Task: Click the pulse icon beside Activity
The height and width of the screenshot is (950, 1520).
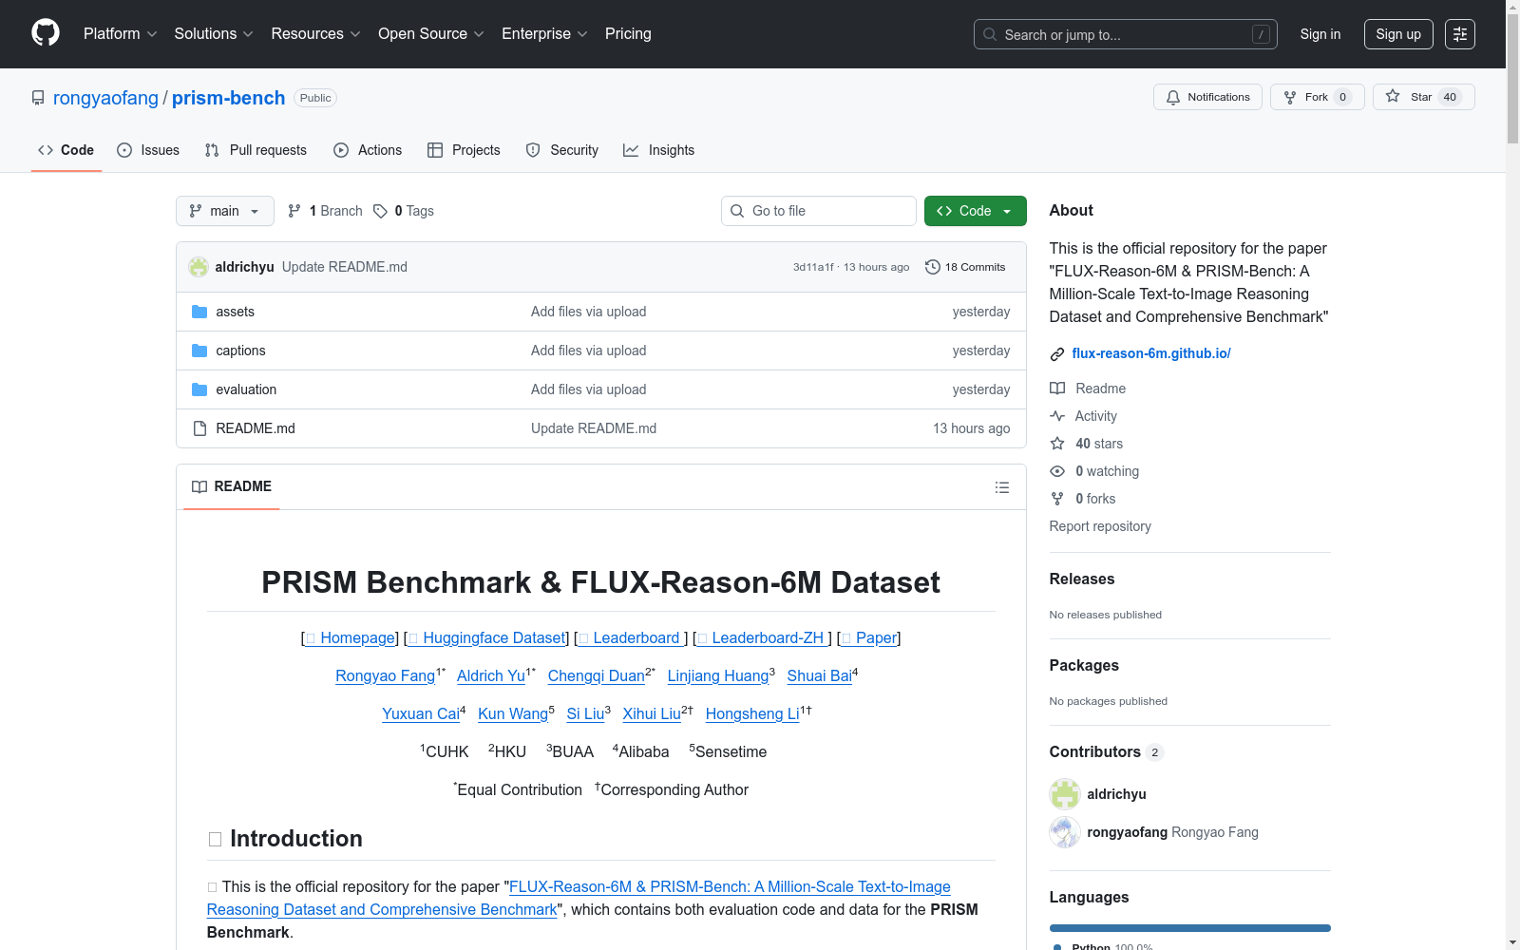Action: (x=1057, y=416)
